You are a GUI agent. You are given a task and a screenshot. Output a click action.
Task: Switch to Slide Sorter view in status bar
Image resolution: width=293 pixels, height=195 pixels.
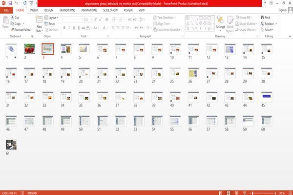229,193
